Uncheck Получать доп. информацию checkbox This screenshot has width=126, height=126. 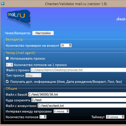point(7,81)
